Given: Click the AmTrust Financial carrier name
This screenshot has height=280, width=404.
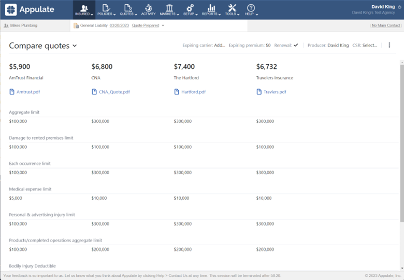Looking at the screenshot, I should click(x=26, y=78).
